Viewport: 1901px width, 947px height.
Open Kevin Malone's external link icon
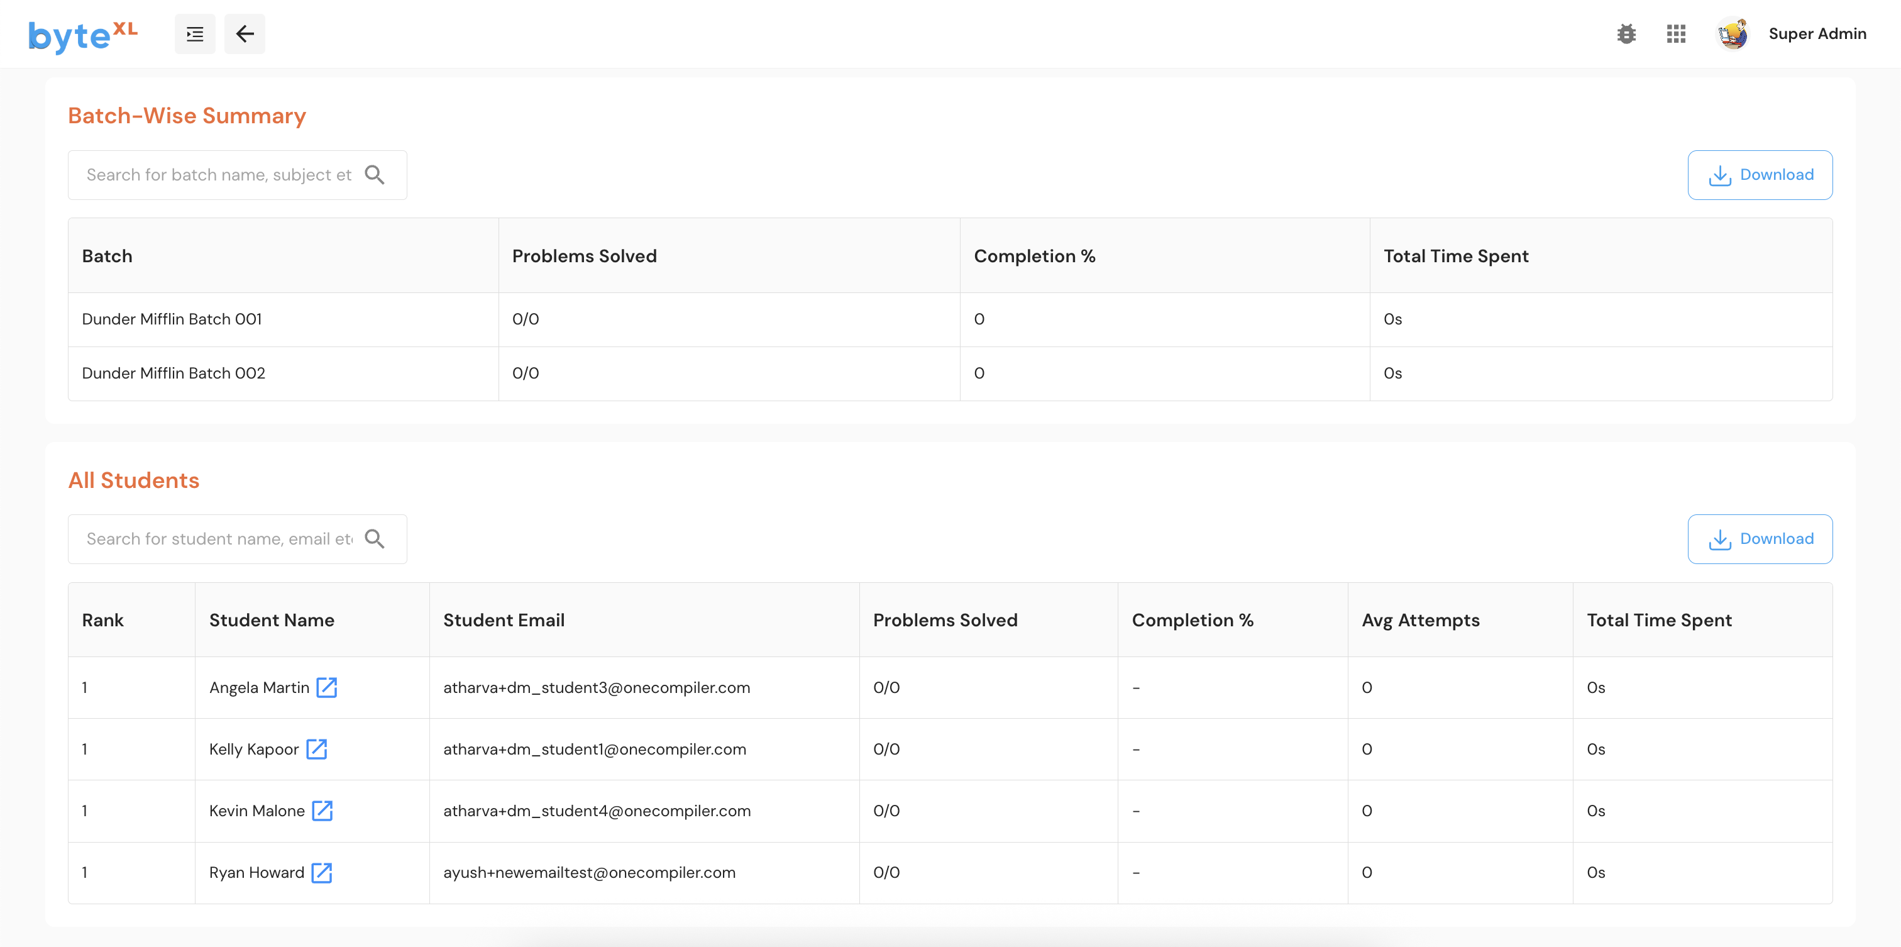[x=322, y=811]
